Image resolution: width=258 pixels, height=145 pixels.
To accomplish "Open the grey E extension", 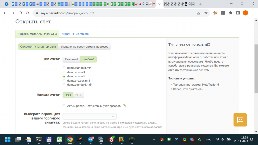I will click(223, 13).
